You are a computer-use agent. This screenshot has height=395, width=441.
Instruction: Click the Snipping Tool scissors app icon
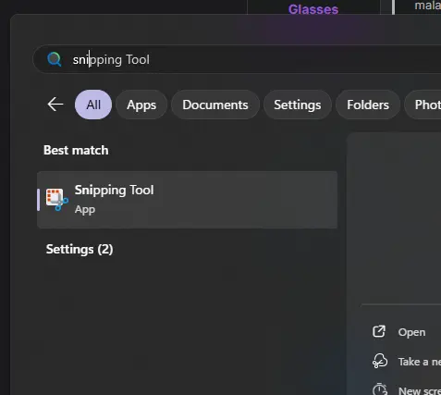57,200
